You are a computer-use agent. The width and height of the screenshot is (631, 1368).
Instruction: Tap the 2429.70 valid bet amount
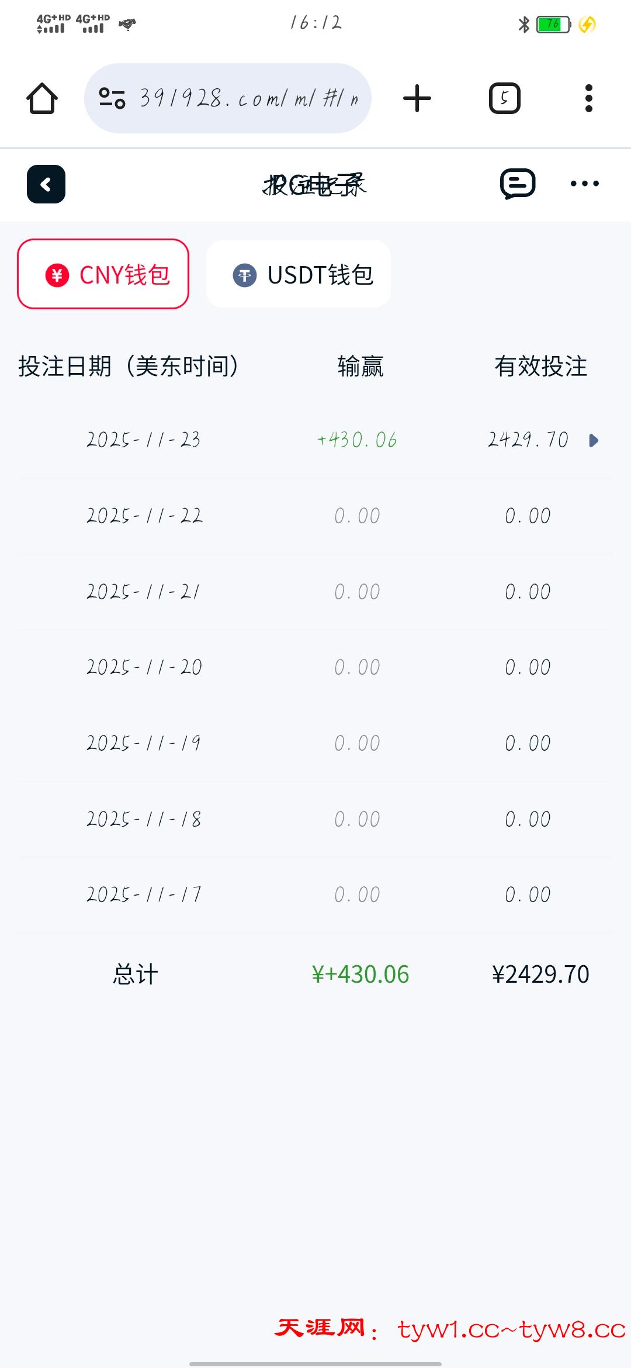(528, 440)
